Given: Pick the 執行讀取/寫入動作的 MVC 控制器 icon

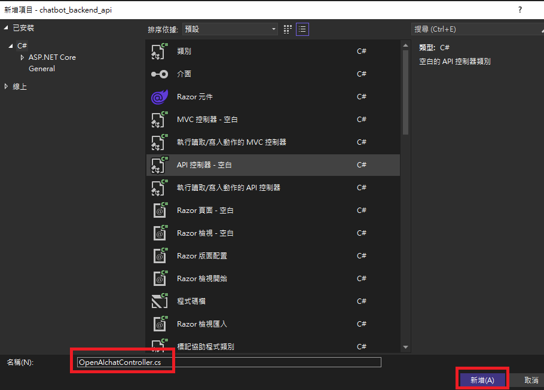Looking at the screenshot, I should 159,142.
